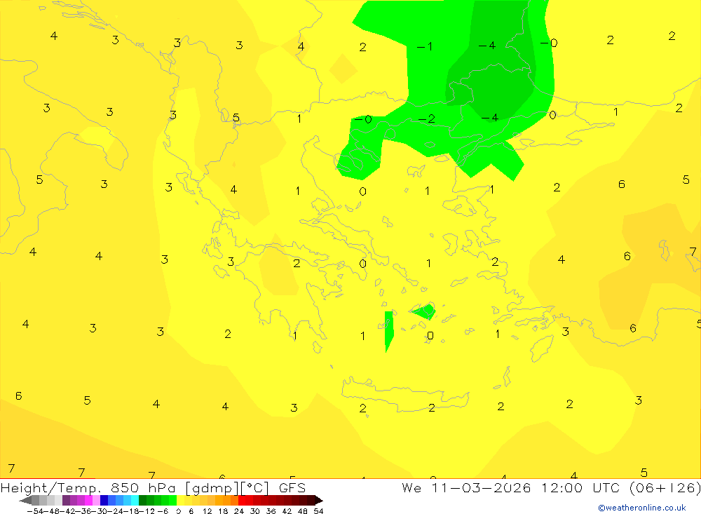
Task: Click the left arrow of the color scale
Action: pyautogui.click(x=25, y=501)
